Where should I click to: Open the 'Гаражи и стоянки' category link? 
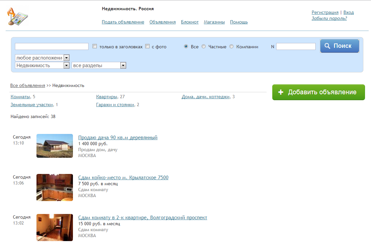coord(115,105)
